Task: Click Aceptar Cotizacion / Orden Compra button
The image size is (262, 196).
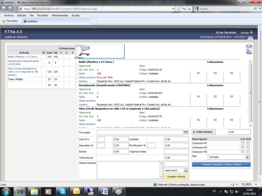Action: (x=221, y=165)
